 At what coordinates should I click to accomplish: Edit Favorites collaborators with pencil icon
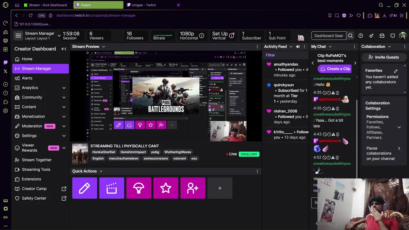[x=396, y=71]
